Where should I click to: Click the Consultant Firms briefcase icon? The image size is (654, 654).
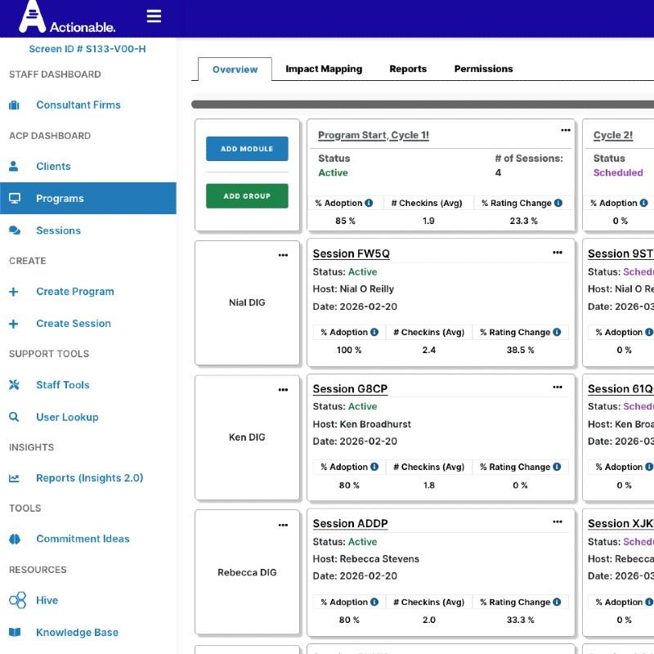(x=14, y=105)
